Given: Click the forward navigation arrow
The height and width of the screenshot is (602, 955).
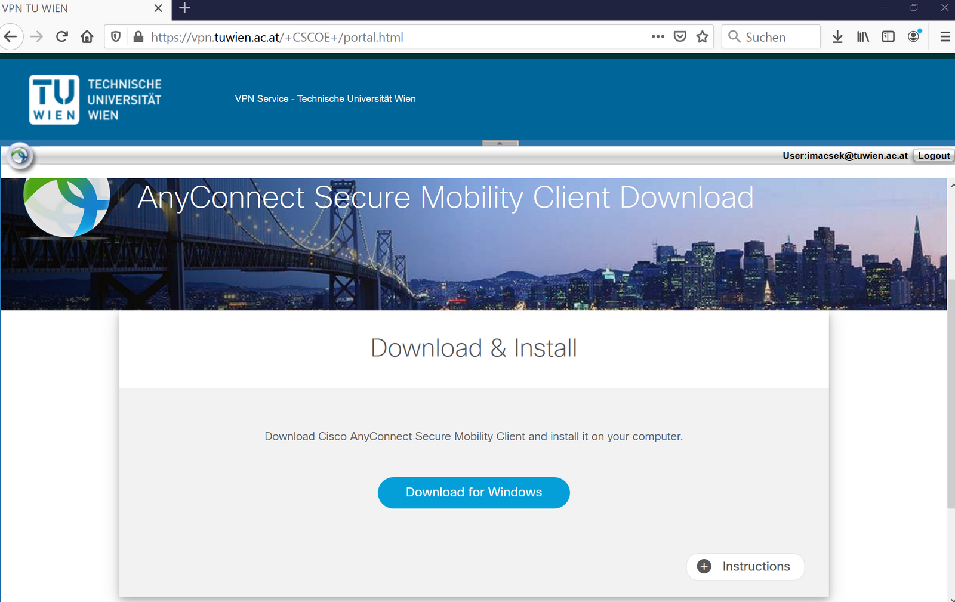Looking at the screenshot, I should tap(36, 37).
